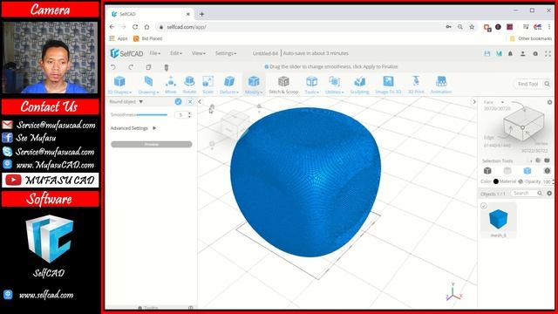Click the Preview button
The image size is (558, 314).
[x=152, y=144]
